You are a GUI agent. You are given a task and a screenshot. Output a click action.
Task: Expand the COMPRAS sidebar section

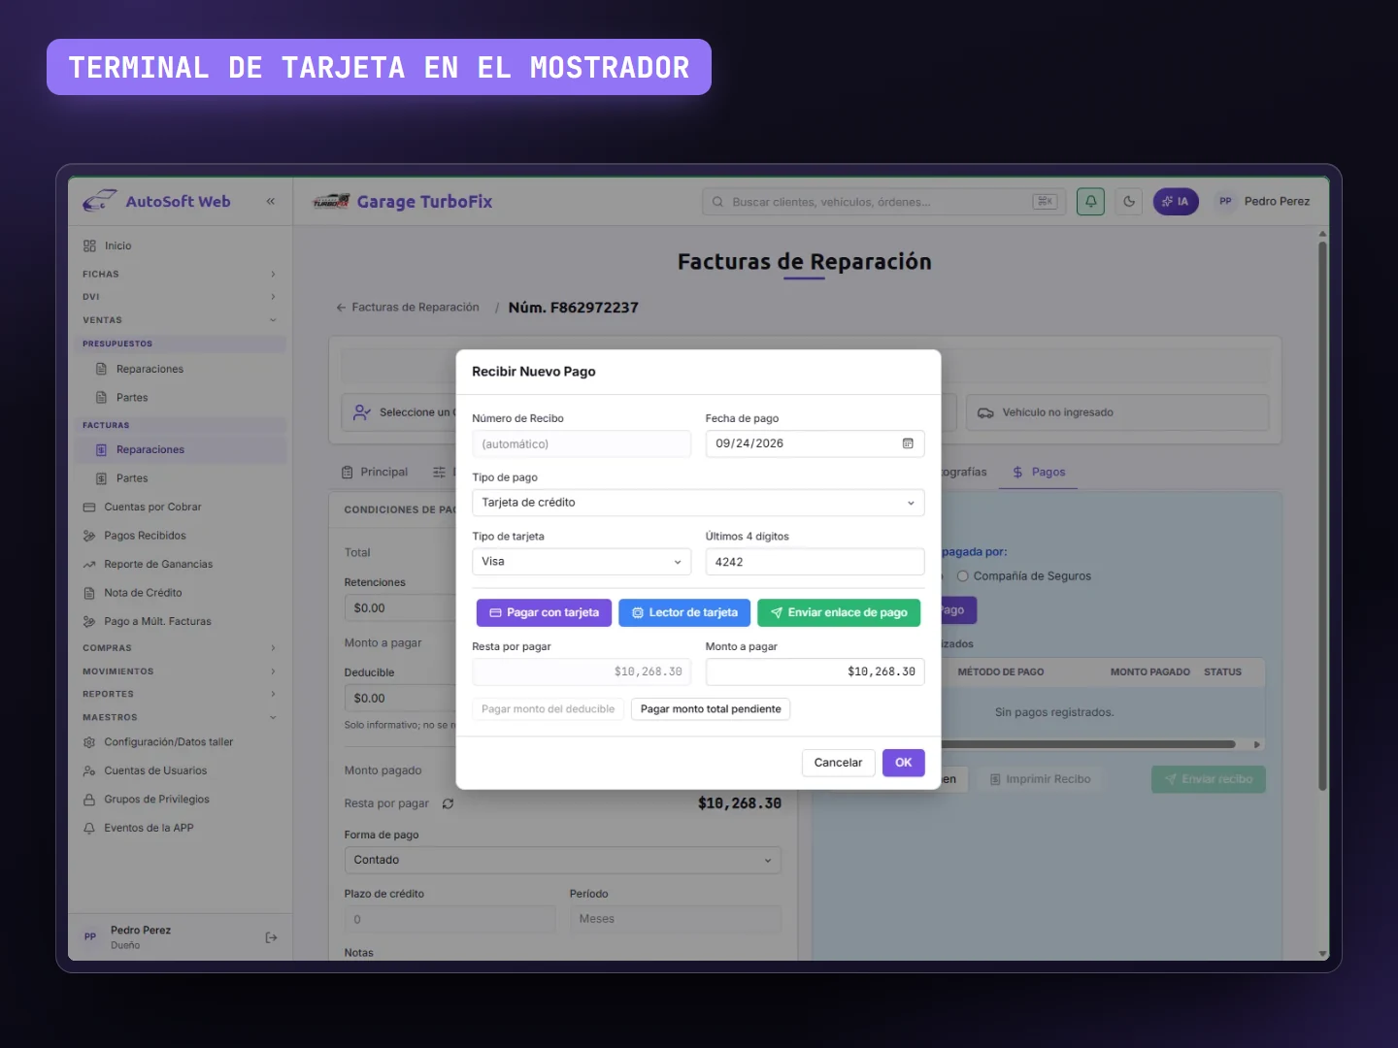(180, 648)
